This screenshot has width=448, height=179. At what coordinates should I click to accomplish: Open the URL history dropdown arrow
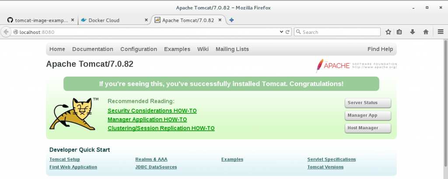coord(281,32)
